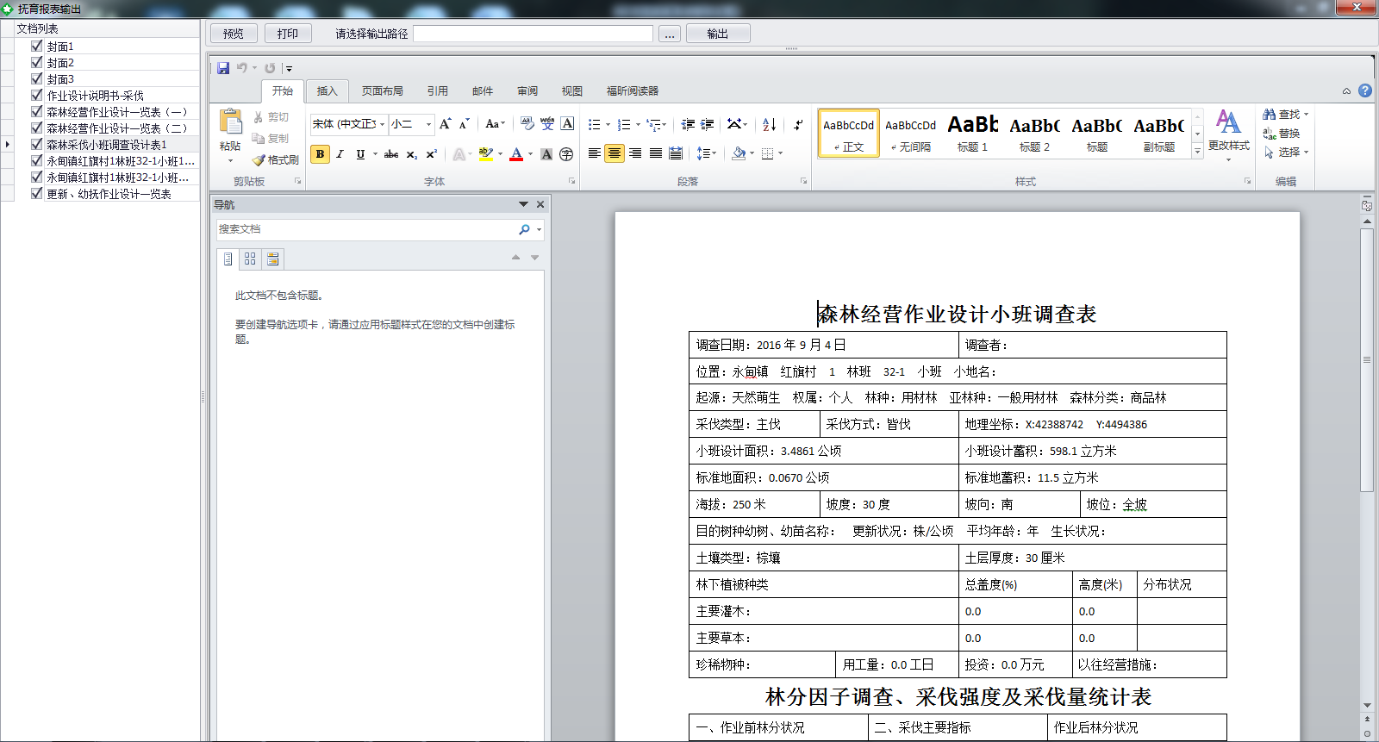Toggle checkbox for 更新、幼抚作业设计一览表
This screenshot has height=742, width=1379.
pyautogui.click(x=36, y=193)
